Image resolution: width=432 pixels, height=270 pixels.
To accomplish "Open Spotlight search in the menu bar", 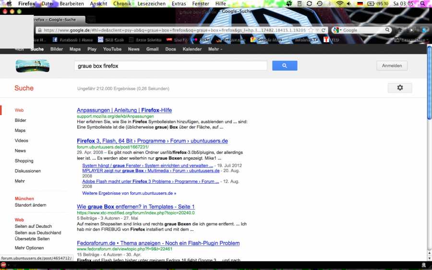I will (422, 3).
